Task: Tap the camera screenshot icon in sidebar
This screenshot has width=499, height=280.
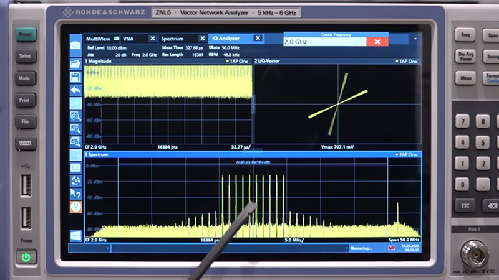Action: pos(75,45)
